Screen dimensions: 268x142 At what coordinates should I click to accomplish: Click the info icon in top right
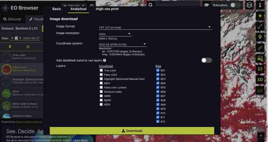[260, 5]
